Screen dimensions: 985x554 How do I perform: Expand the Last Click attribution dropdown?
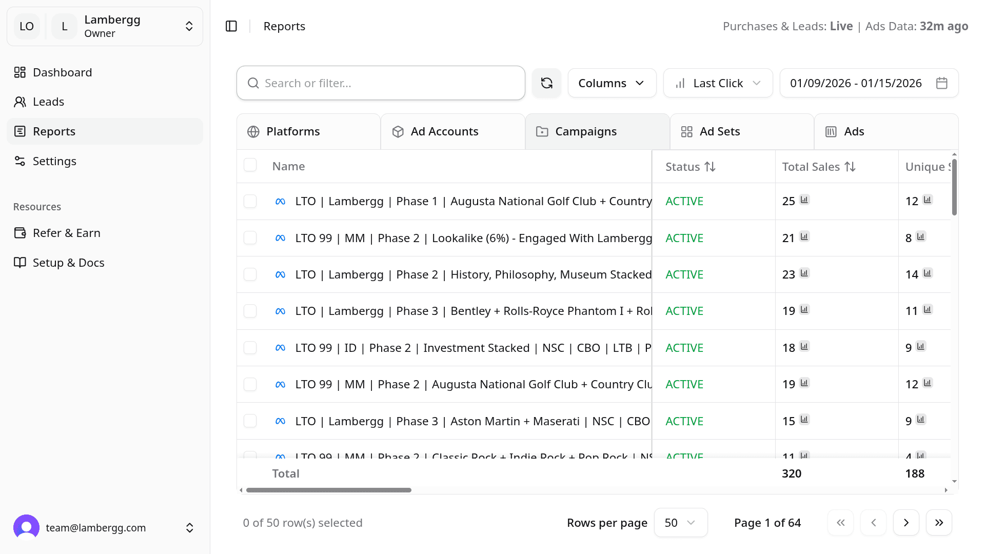[718, 83]
